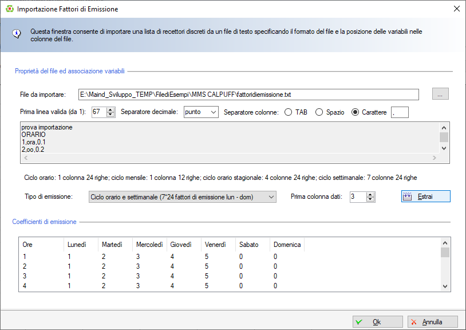Image resolution: width=466 pixels, height=330 pixels.
Task: Increase Prima linea valida value
Action: [110, 109]
